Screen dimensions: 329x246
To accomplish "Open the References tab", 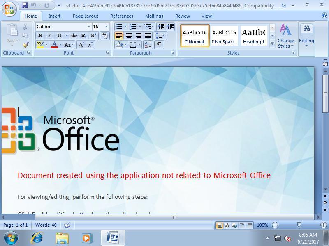I will (x=122, y=16).
